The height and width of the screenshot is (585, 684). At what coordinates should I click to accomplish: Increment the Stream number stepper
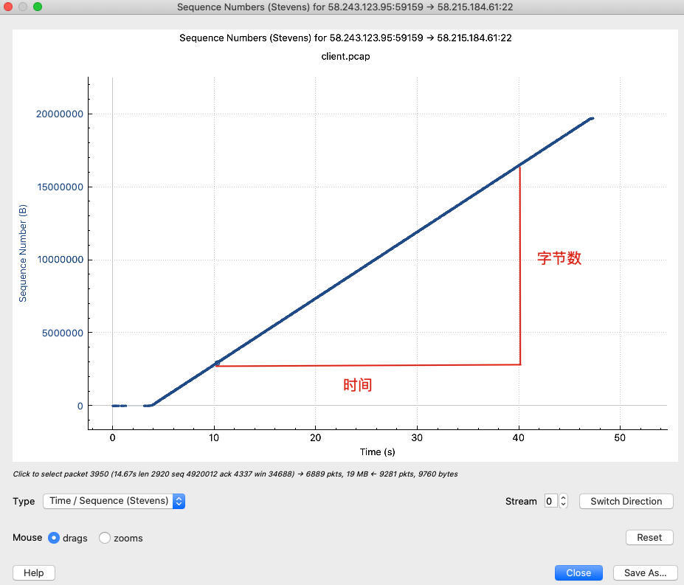click(x=564, y=497)
